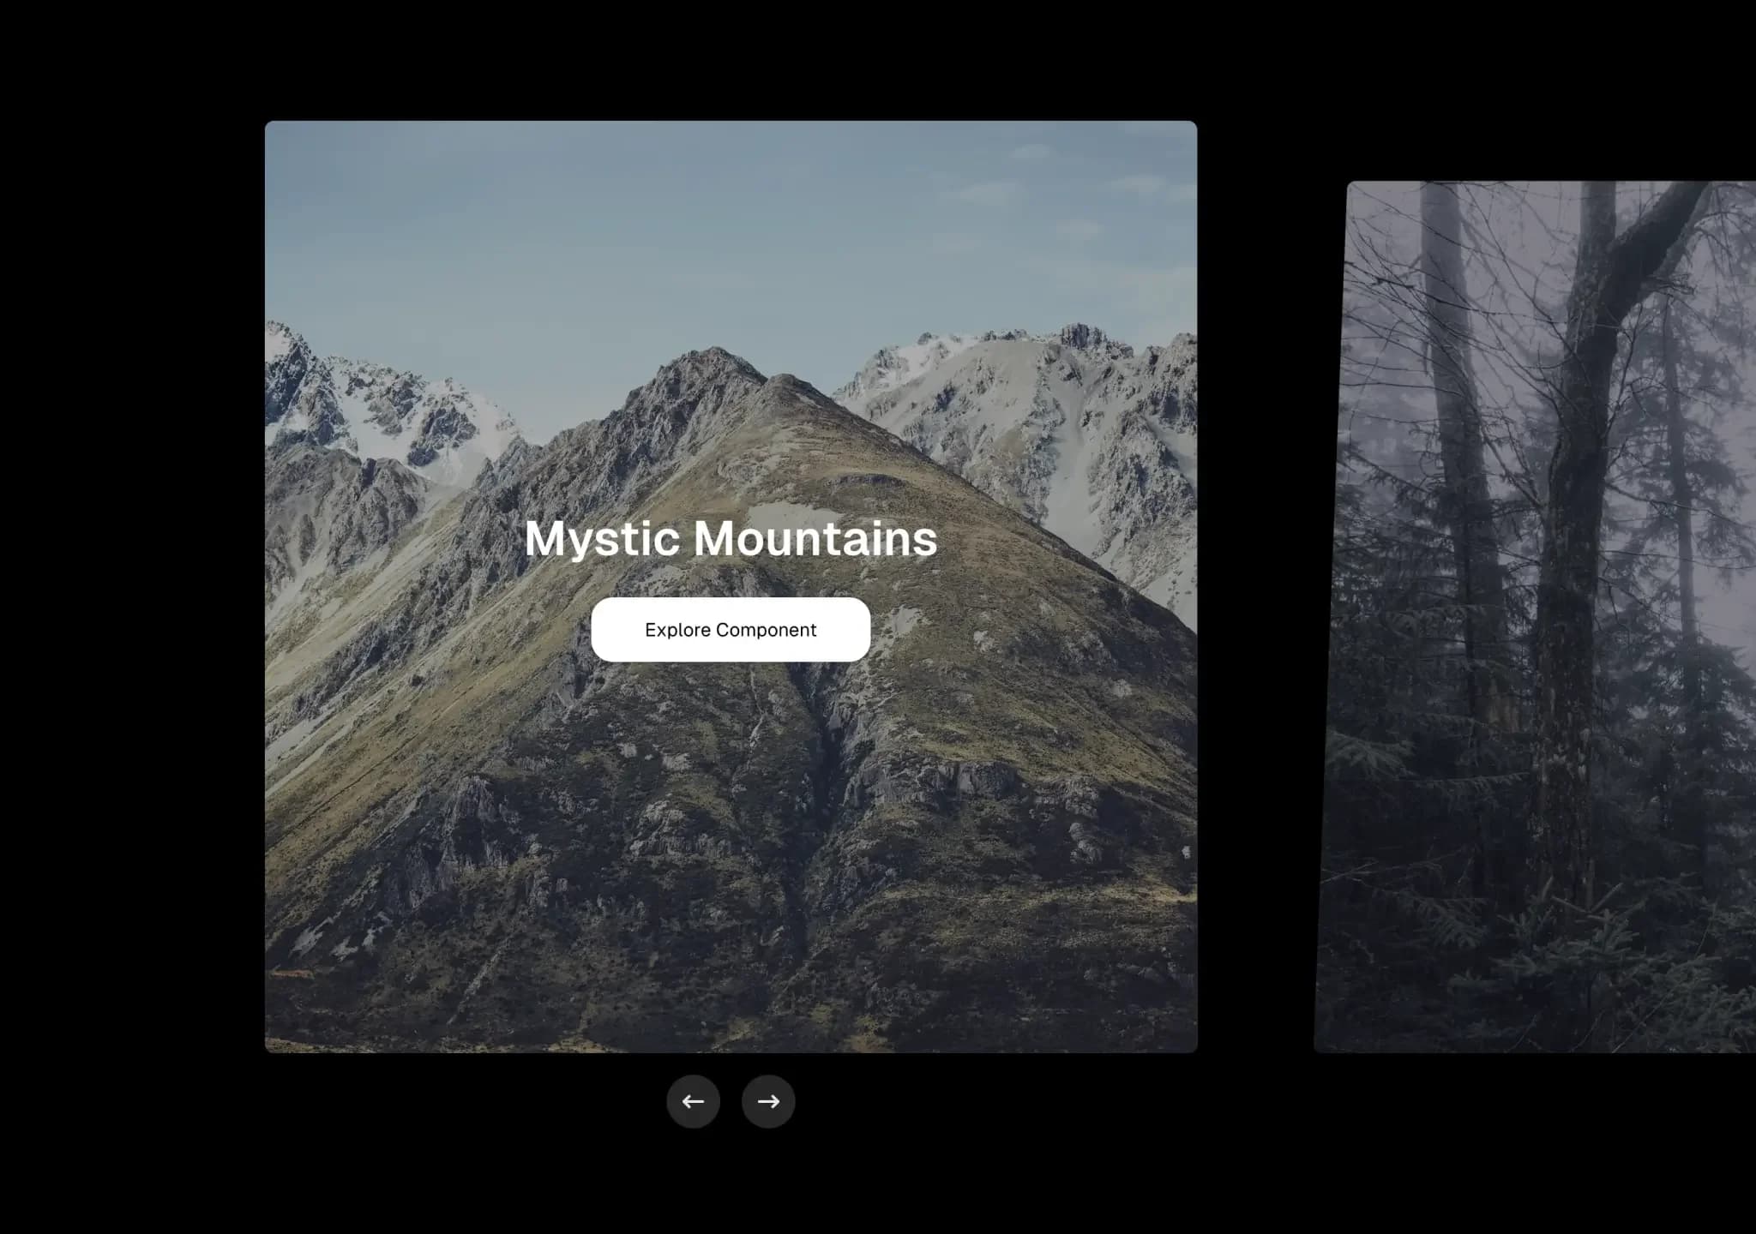
Task: Open the component via the white pill button
Action: click(731, 630)
